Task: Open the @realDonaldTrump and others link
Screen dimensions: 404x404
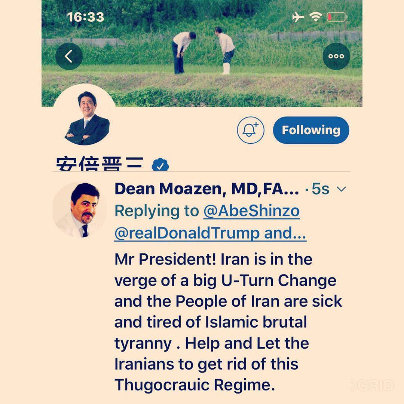Action: coord(210,233)
